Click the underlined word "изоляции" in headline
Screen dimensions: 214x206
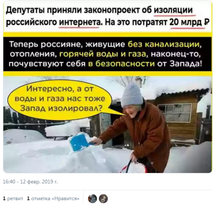click(x=173, y=10)
